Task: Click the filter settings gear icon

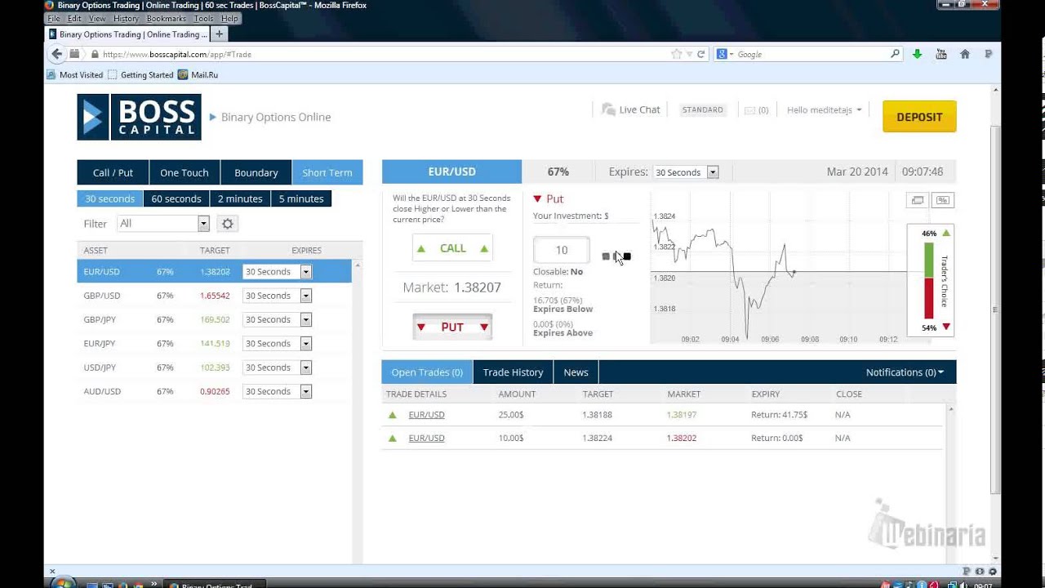Action: pos(228,224)
